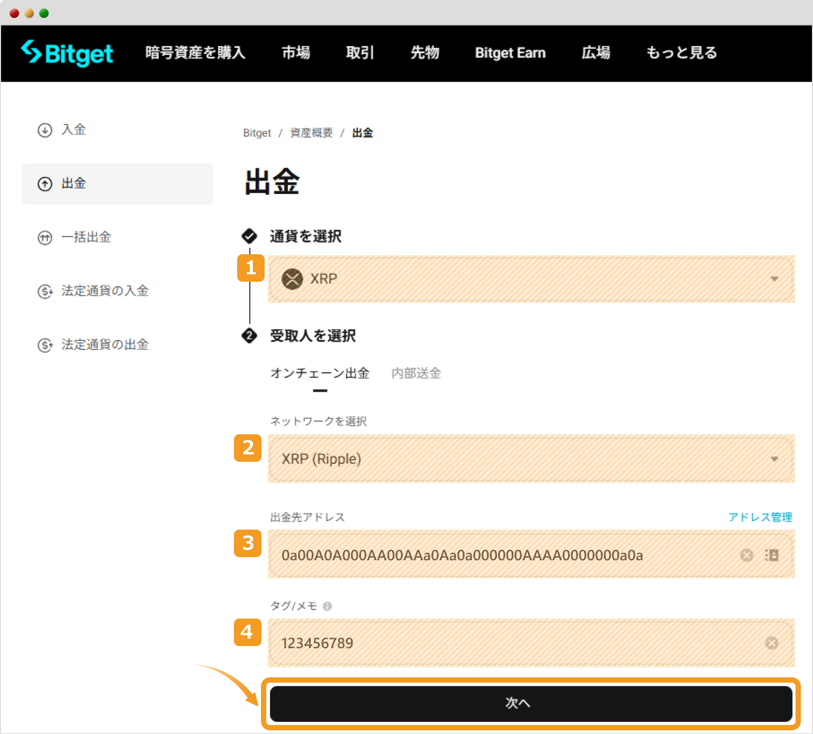The width and height of the screenshot is (813, 734).
Task: Open the もっと見る menu
Action: [681, 53]
